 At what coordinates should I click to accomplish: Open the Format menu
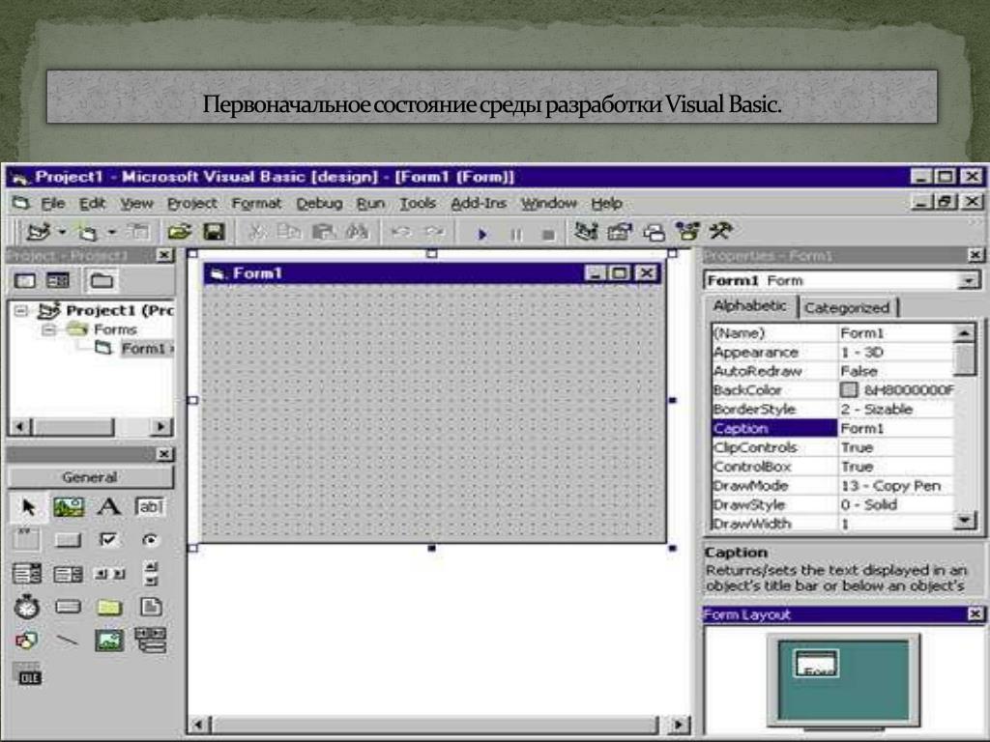255,204
